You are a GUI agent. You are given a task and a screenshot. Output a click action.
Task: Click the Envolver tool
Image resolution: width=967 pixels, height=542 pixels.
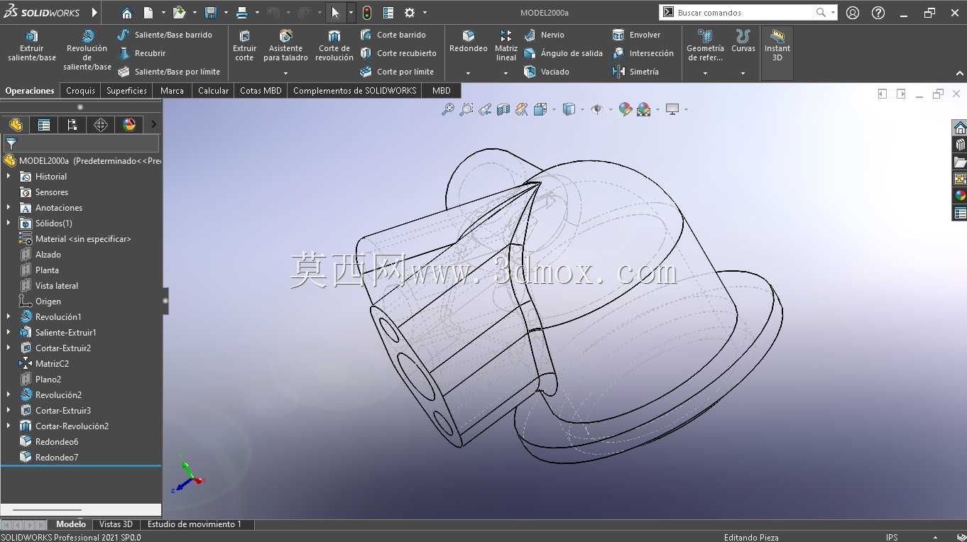coord(636,35)
